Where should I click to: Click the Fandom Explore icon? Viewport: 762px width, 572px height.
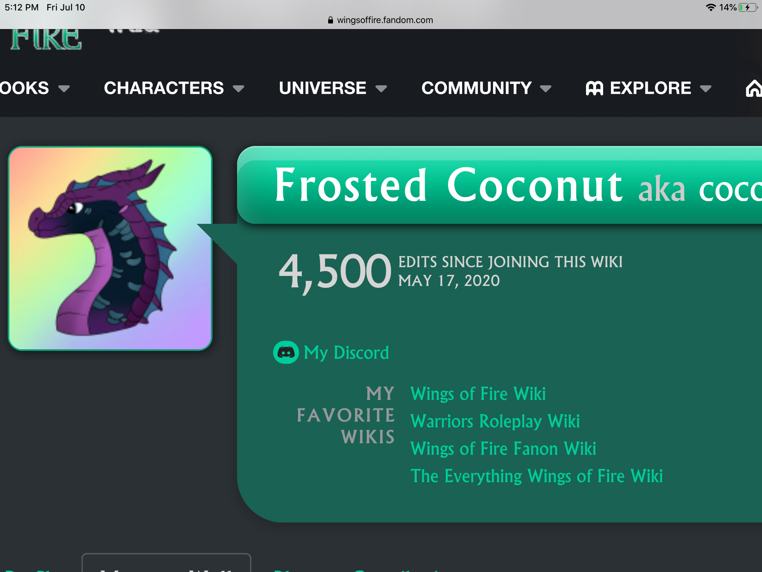tap(594, 88)
